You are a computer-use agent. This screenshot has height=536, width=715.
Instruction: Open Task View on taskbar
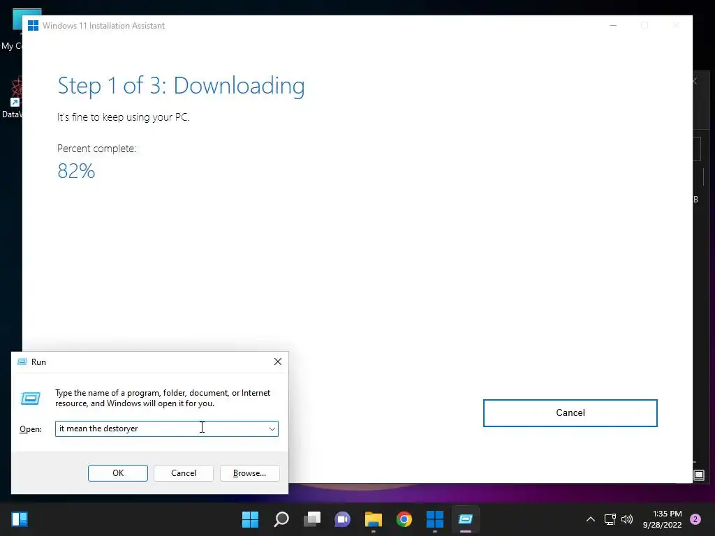[x=312, y=519]
